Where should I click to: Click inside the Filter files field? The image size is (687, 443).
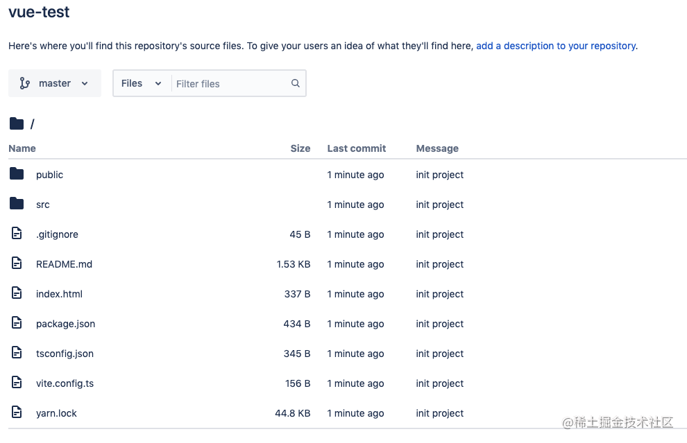pyautogui.click(x=229, y=84)
